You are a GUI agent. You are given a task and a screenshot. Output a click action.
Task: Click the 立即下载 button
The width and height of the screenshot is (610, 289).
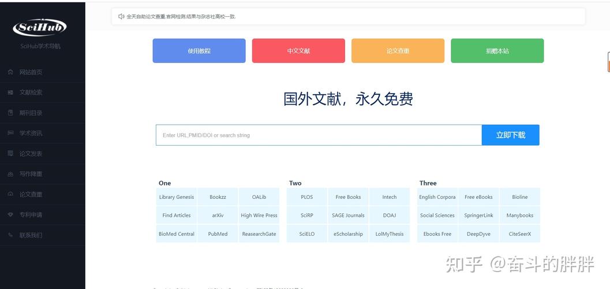510,135
